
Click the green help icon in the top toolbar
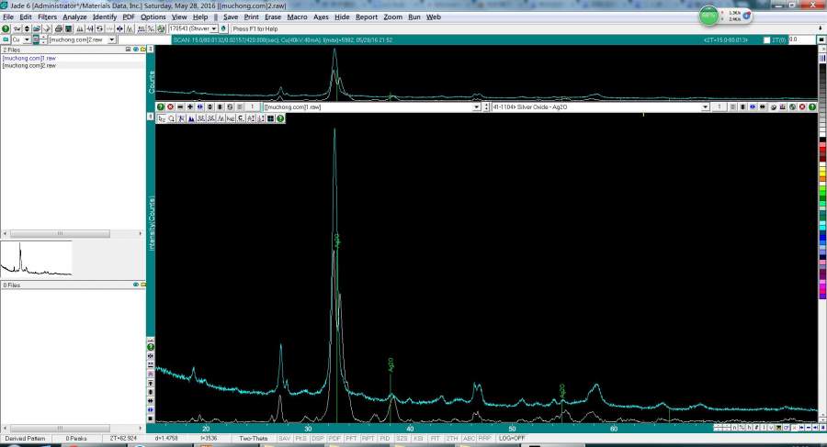pyautogui.click(x=6, y=28)
